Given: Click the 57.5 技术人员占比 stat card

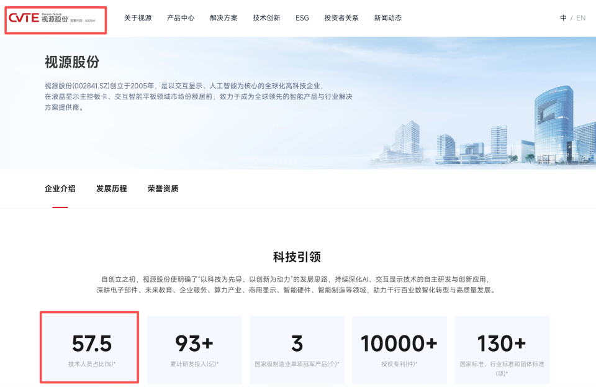Looking at the screenshot, I should point(89,349).
